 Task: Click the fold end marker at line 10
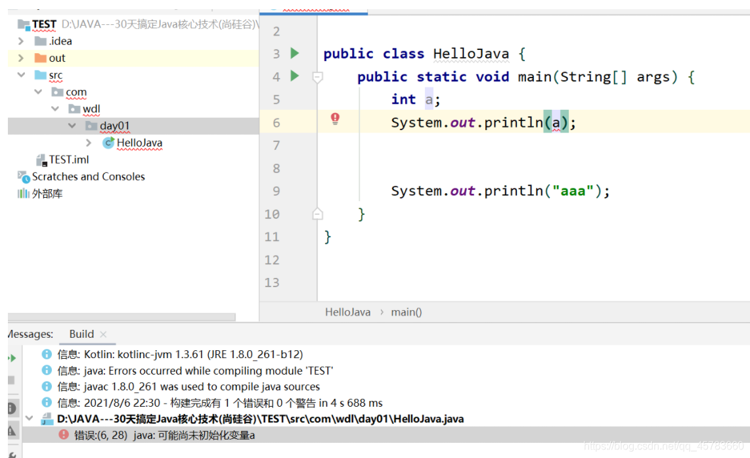click(318, 214)
